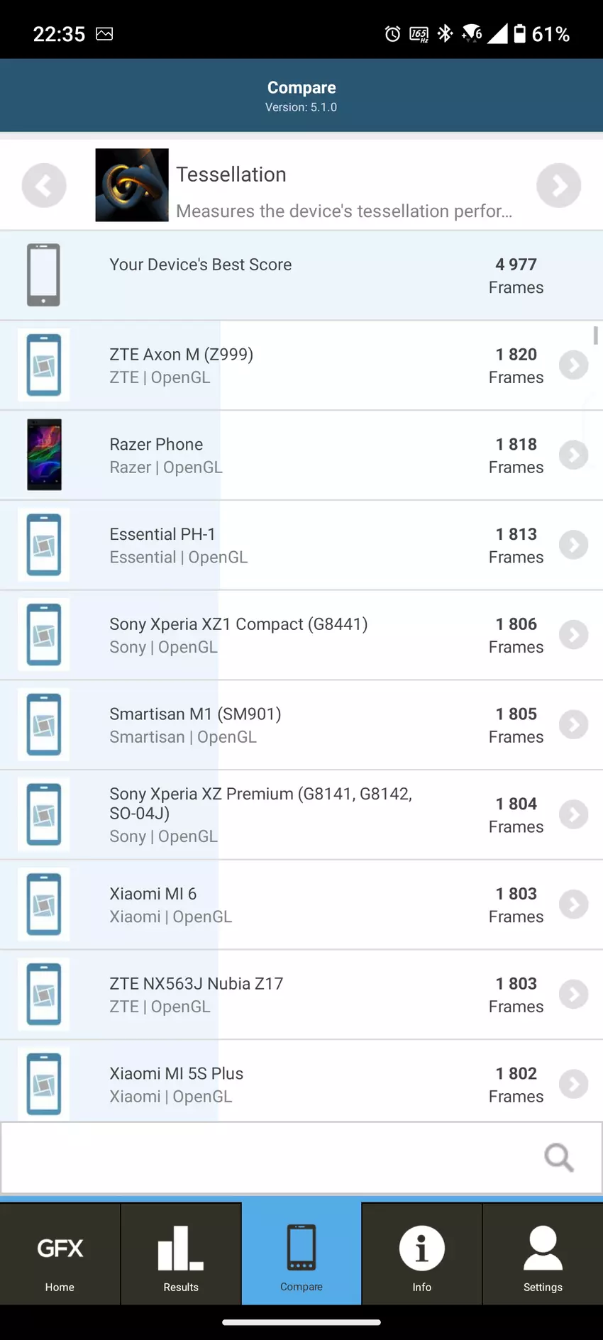This screenshot has width=603, height=1340.
Task: Go to next benchmark test arrow
Action: (x=558, y=186)
